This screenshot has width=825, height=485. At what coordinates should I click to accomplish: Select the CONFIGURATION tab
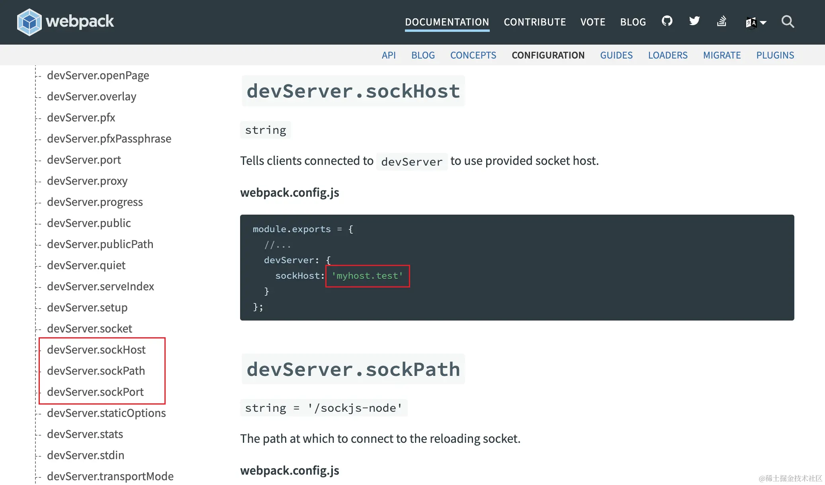pos(548,55)
